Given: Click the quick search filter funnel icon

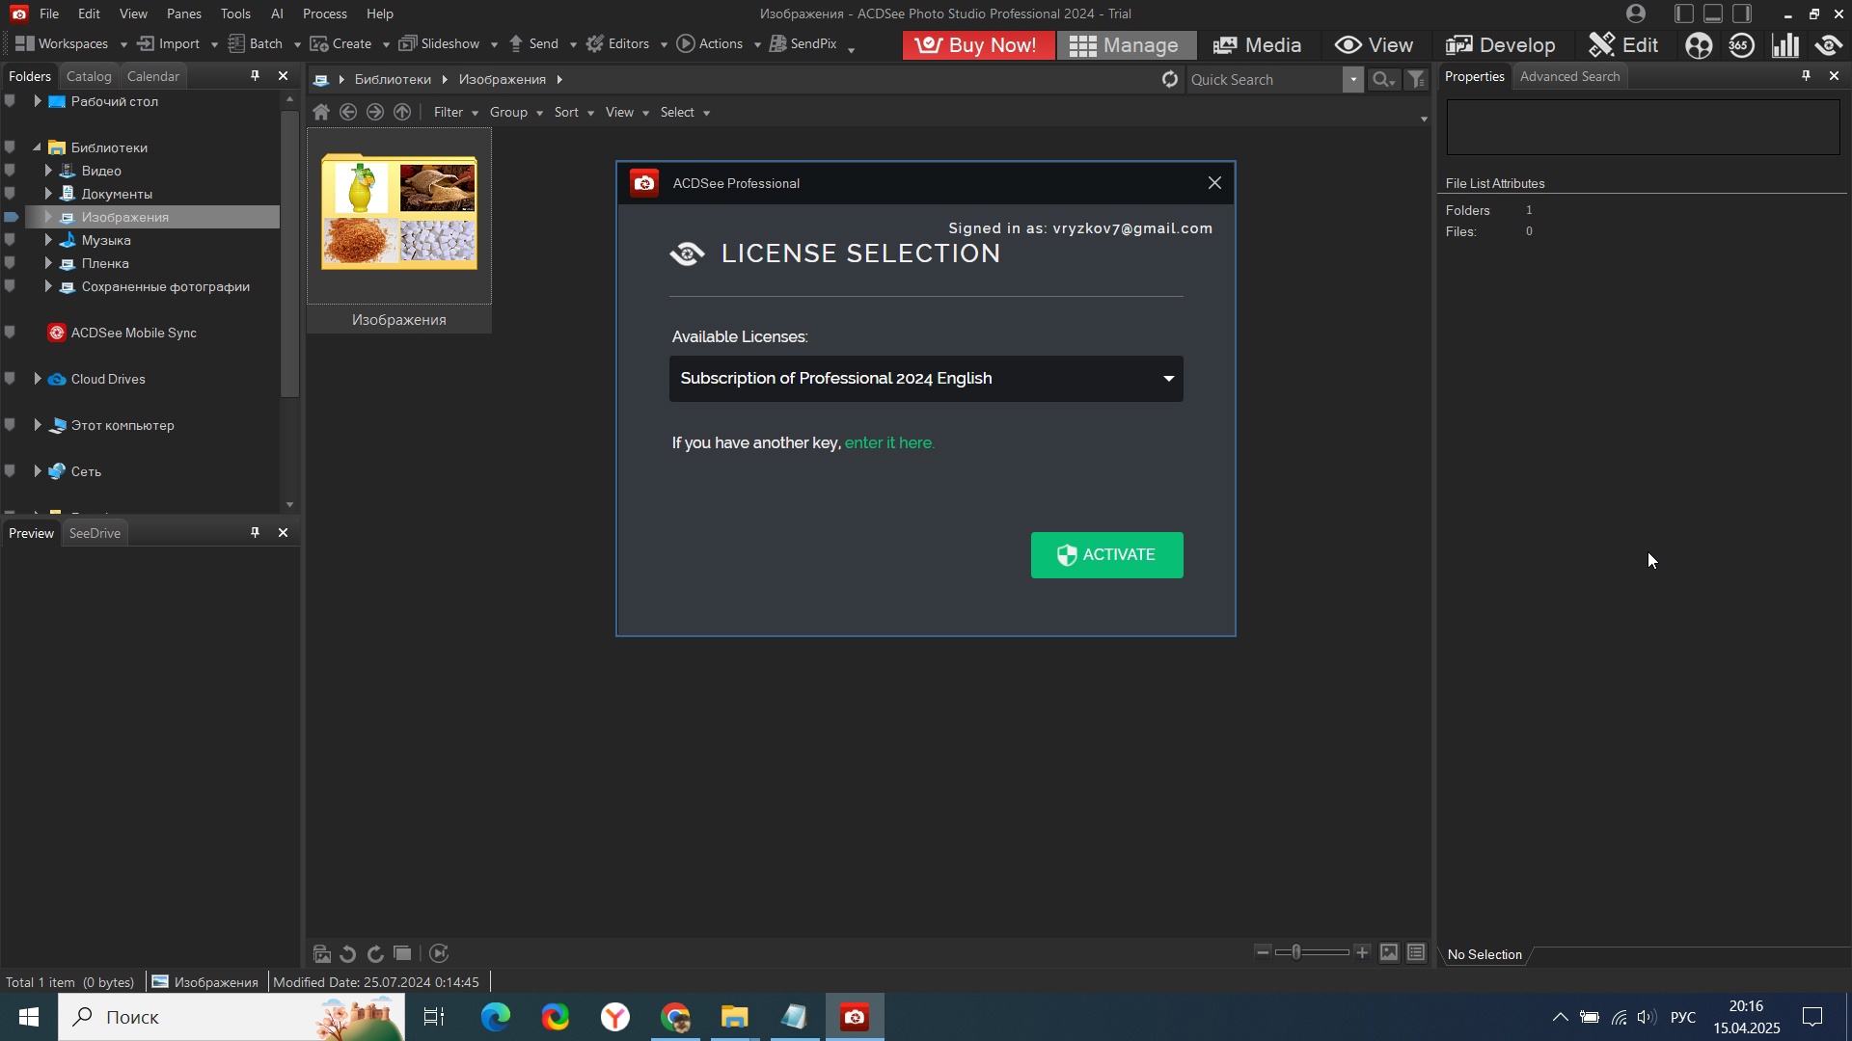Looking at the screenshot, I should pyautogui.click(x=1416, y=80).
